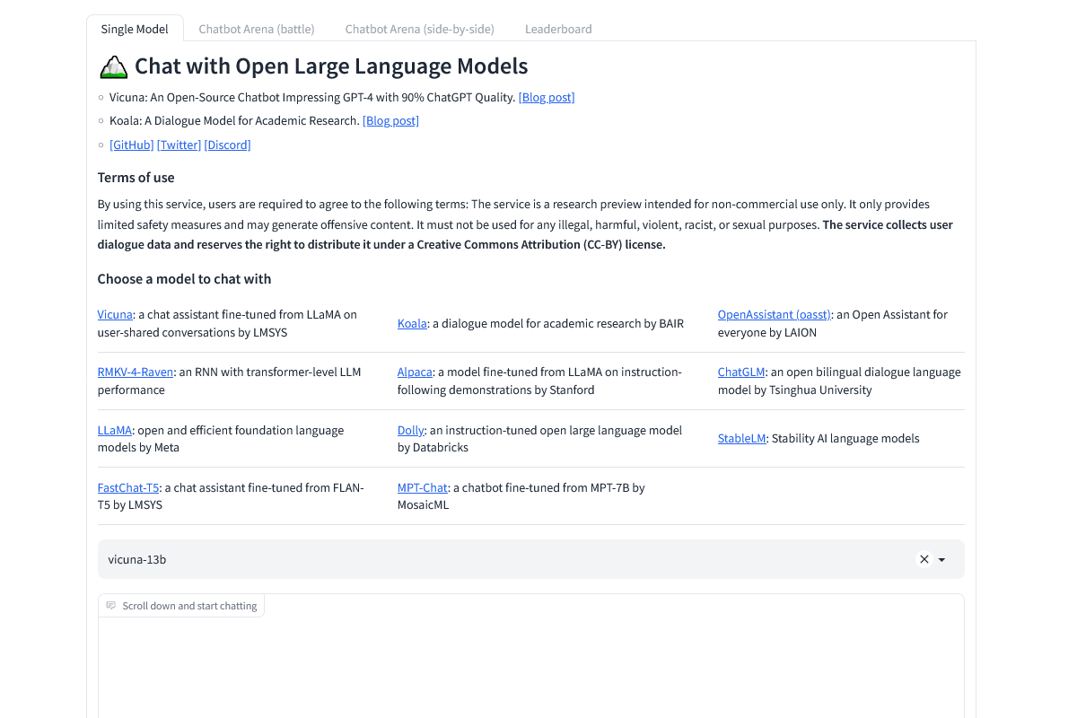Viewport: 1077px width, 718px height.
Task: Open the OpenAssistant (oasst) model link
Action: (774, 314)
